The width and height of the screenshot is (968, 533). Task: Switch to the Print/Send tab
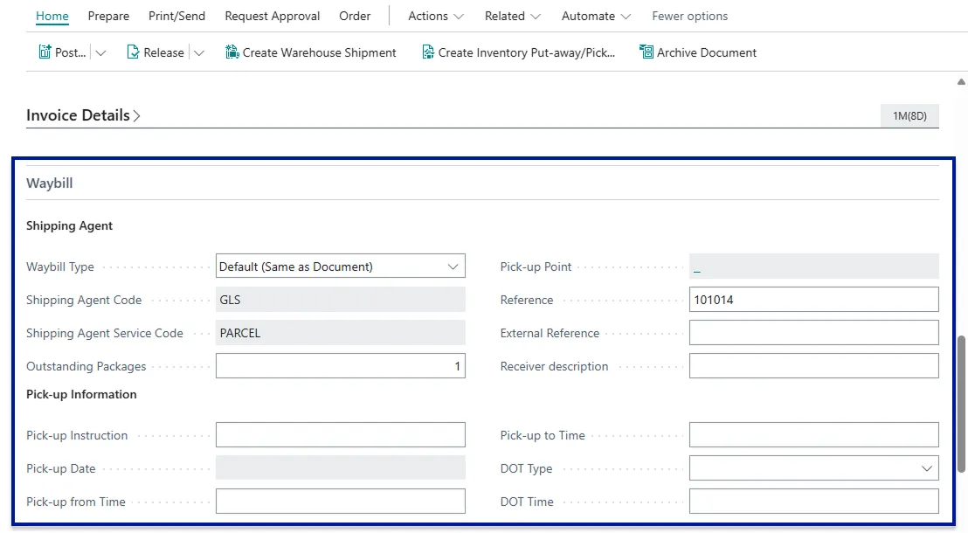(x=176, y=16)
